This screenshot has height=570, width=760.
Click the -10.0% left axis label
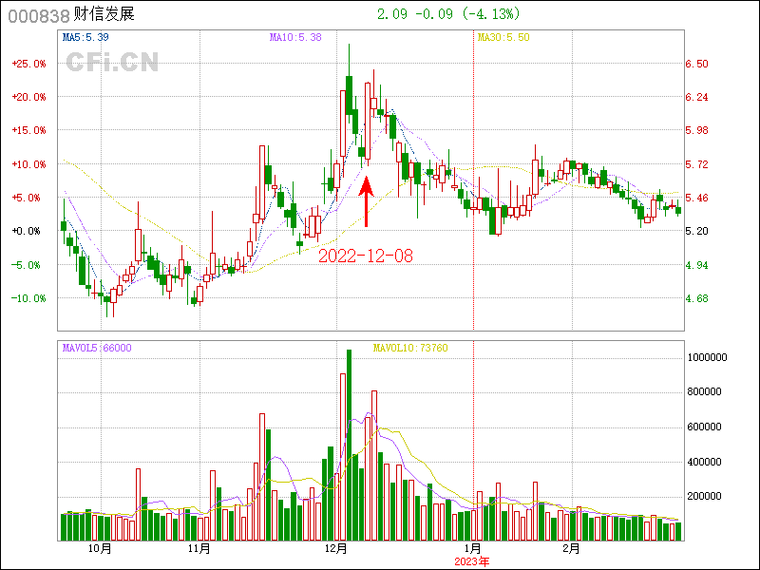[28, 298]
